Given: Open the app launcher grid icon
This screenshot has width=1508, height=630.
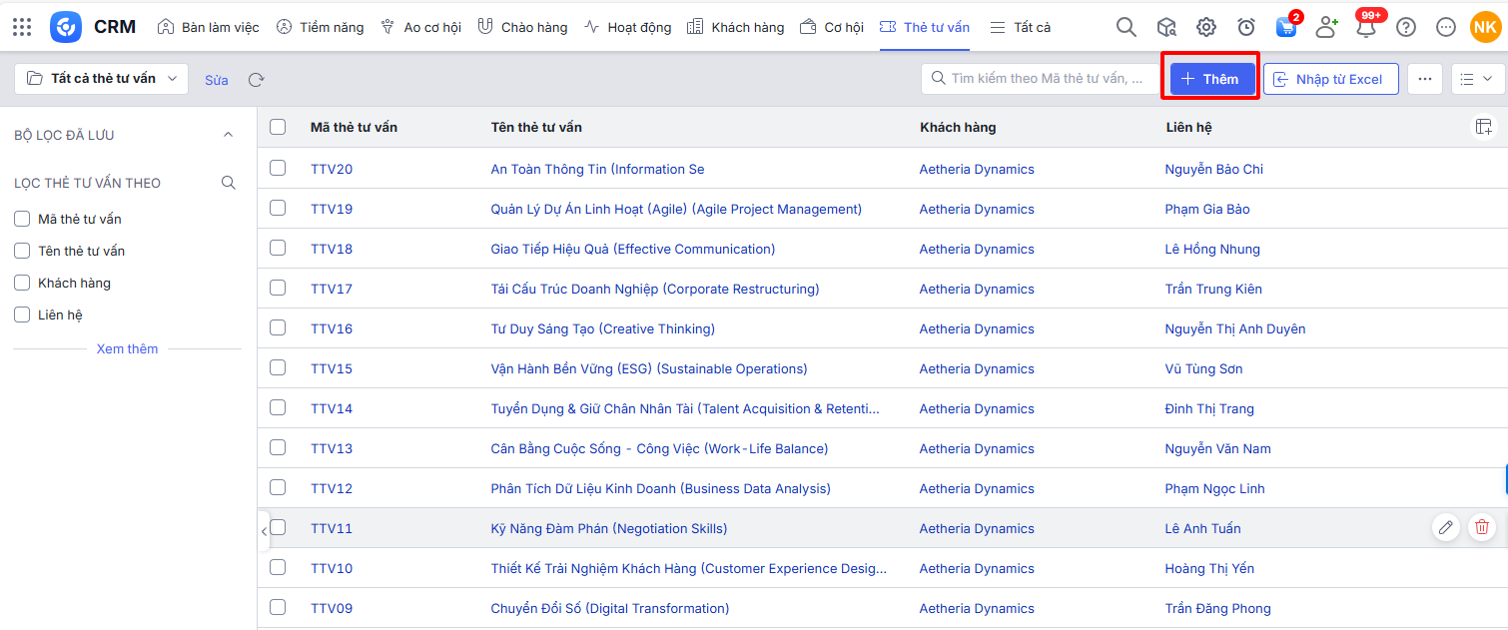Looking at the screenshot, I should tap(22, 27).
